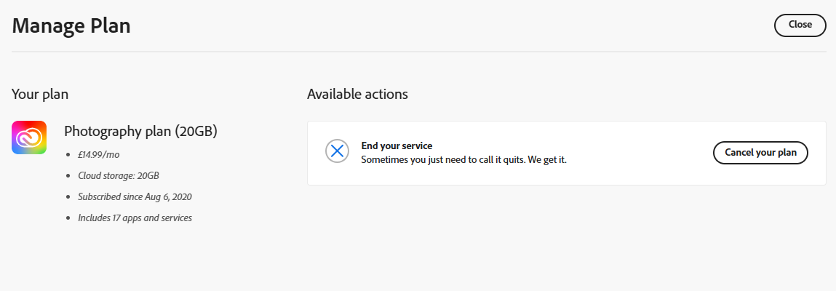Image resolution: width=836 pixels, height=291 pixels.
Task: Click the bullet beside £14.99/mo
Action: [68, 155]
